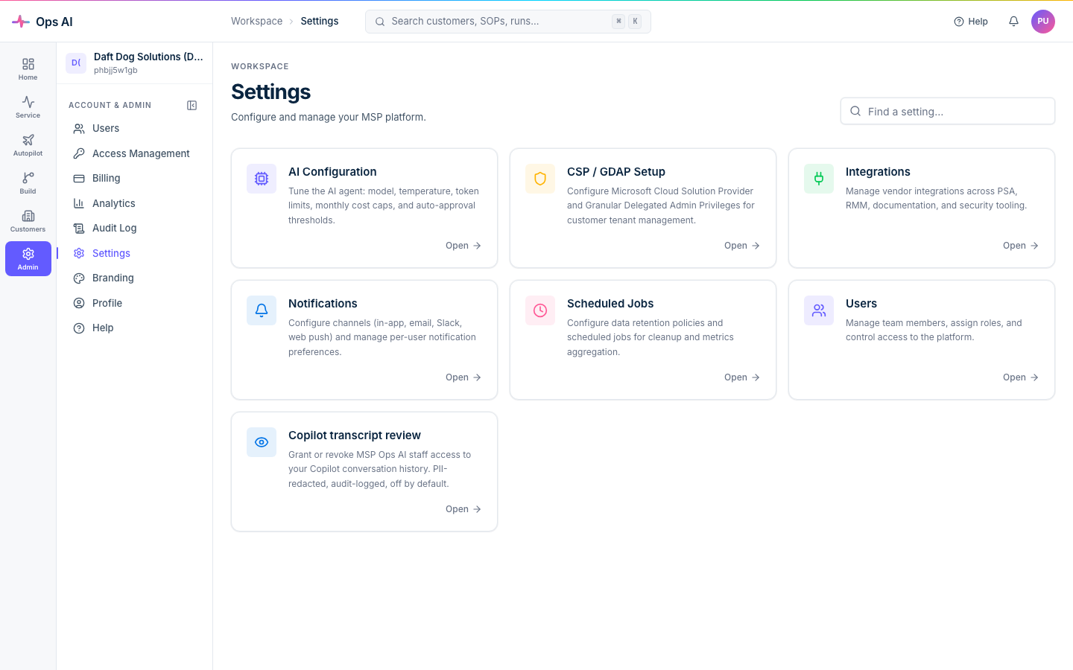Click the CSP / GDAP shield icon
The height and width of the screenshot is (670, 1073).
coord(540,179)
